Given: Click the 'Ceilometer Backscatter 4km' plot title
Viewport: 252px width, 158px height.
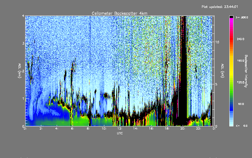Looking at the screenshot, I should [x=119, y=13].
